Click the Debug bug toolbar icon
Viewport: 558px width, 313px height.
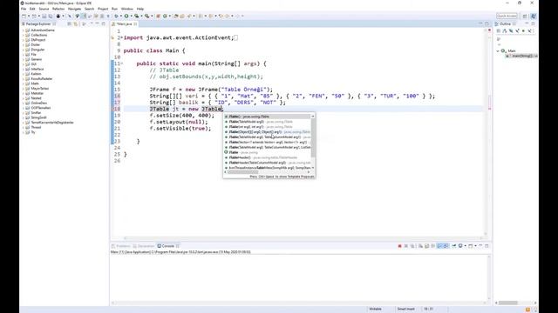coord(116,16)
